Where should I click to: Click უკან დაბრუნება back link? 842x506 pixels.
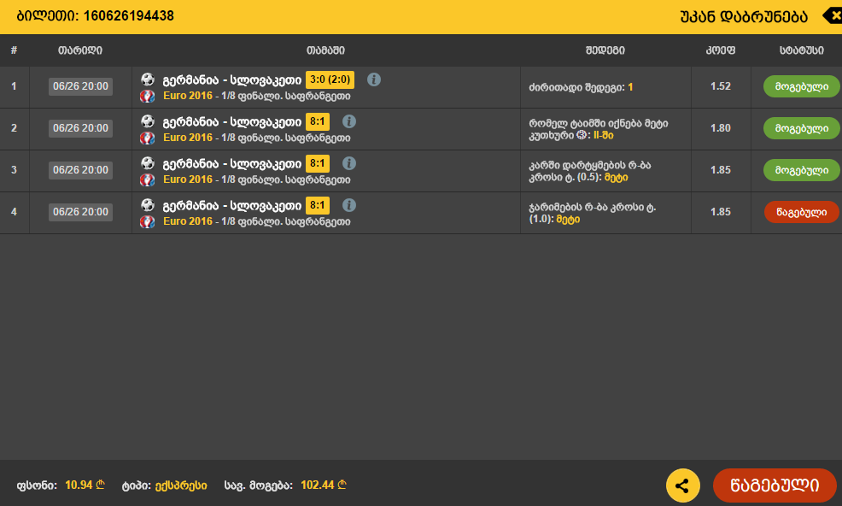point(744,17)
